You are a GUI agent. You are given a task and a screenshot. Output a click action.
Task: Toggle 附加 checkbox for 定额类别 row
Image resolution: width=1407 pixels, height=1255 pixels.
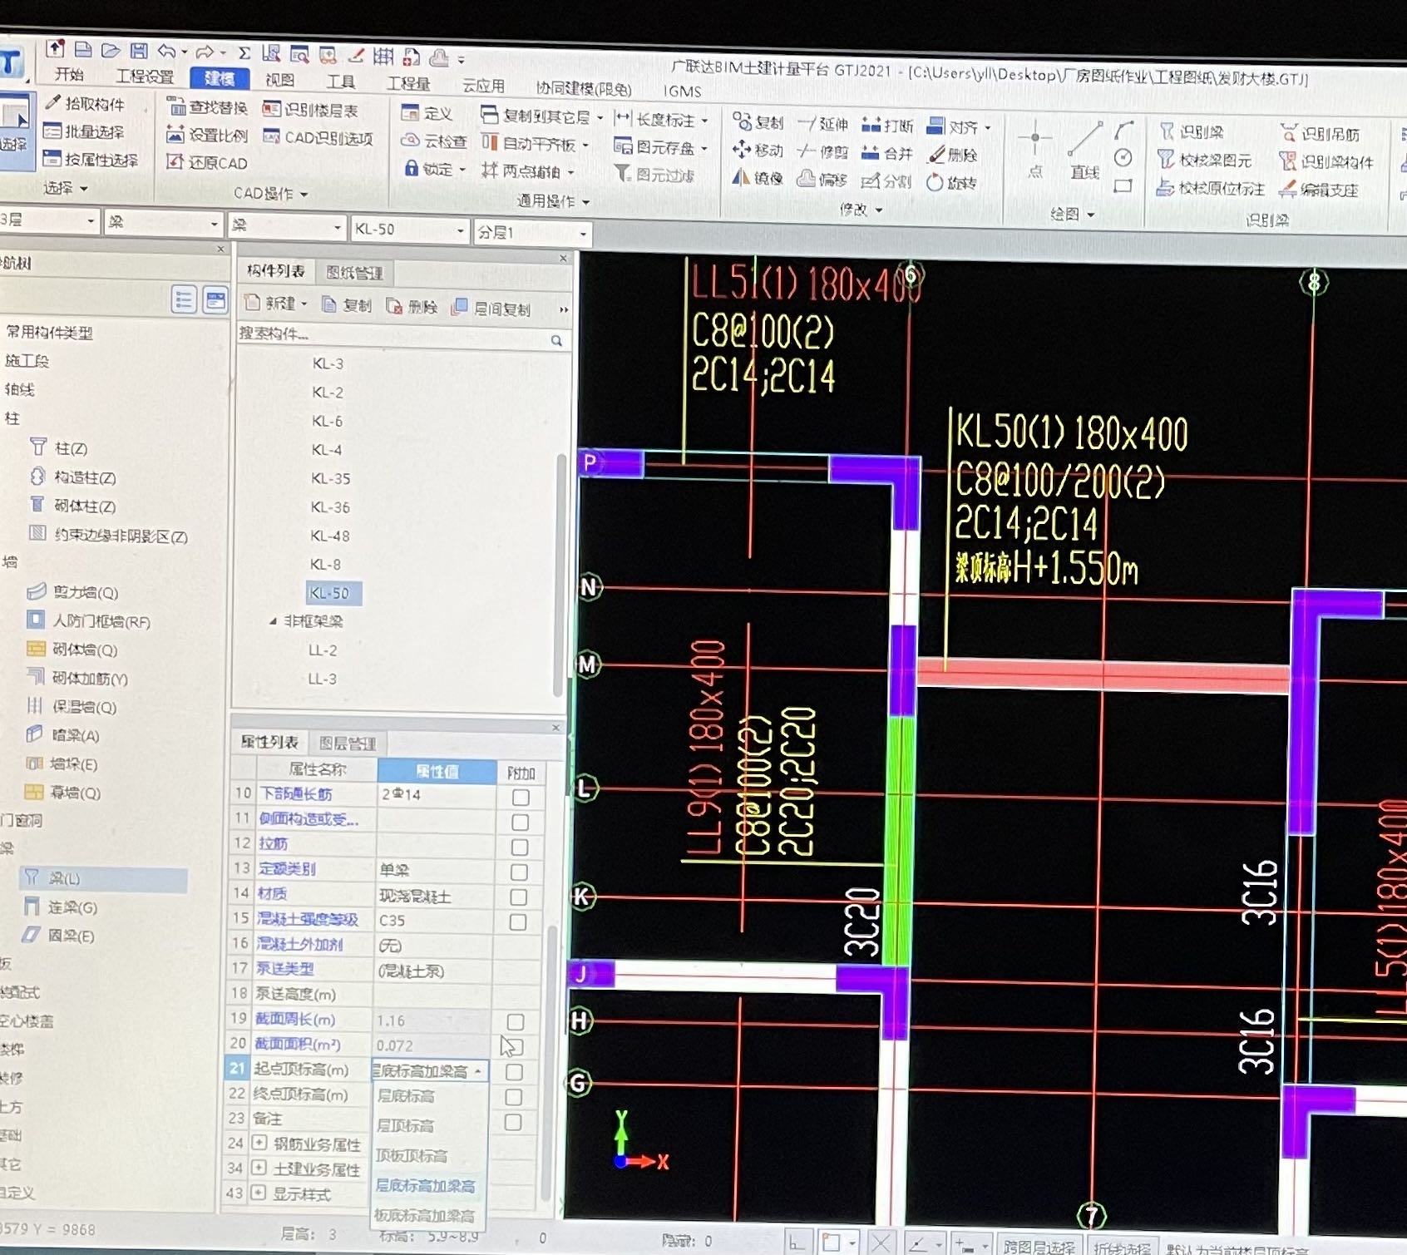click(x=519, y=872)
